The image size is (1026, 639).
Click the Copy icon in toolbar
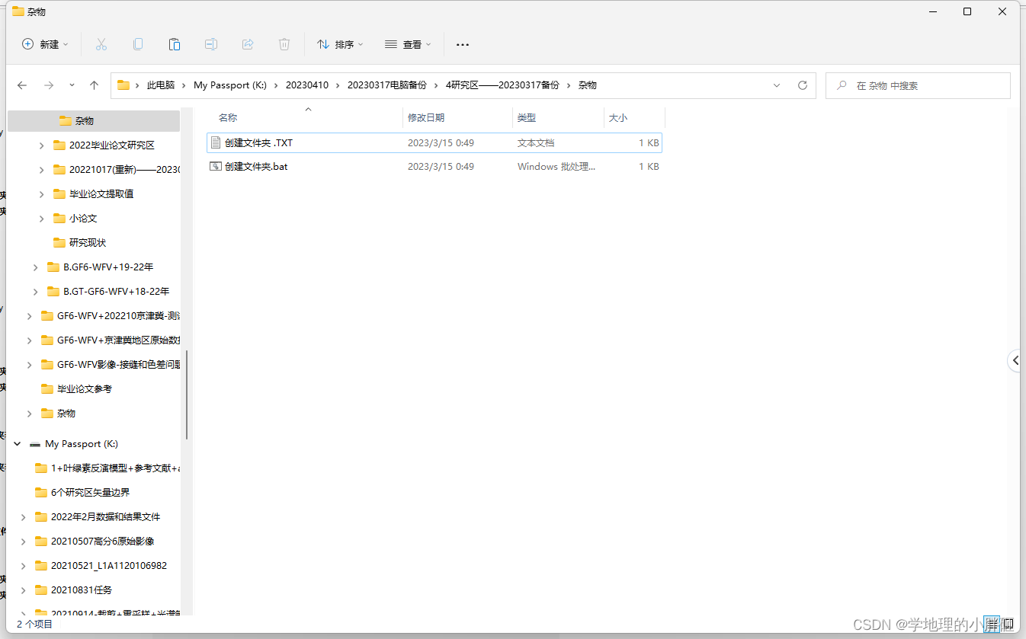click(x=138, y=44)
